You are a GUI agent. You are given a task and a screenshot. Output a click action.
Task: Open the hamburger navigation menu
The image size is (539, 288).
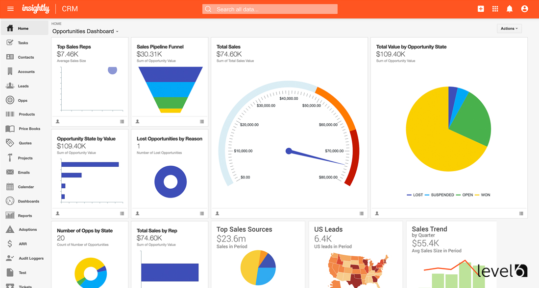(10, 9)
